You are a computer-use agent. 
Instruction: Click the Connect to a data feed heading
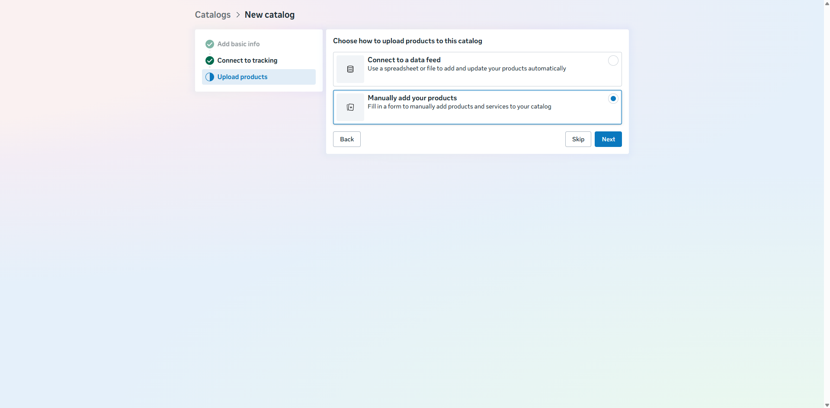[404, 60]
